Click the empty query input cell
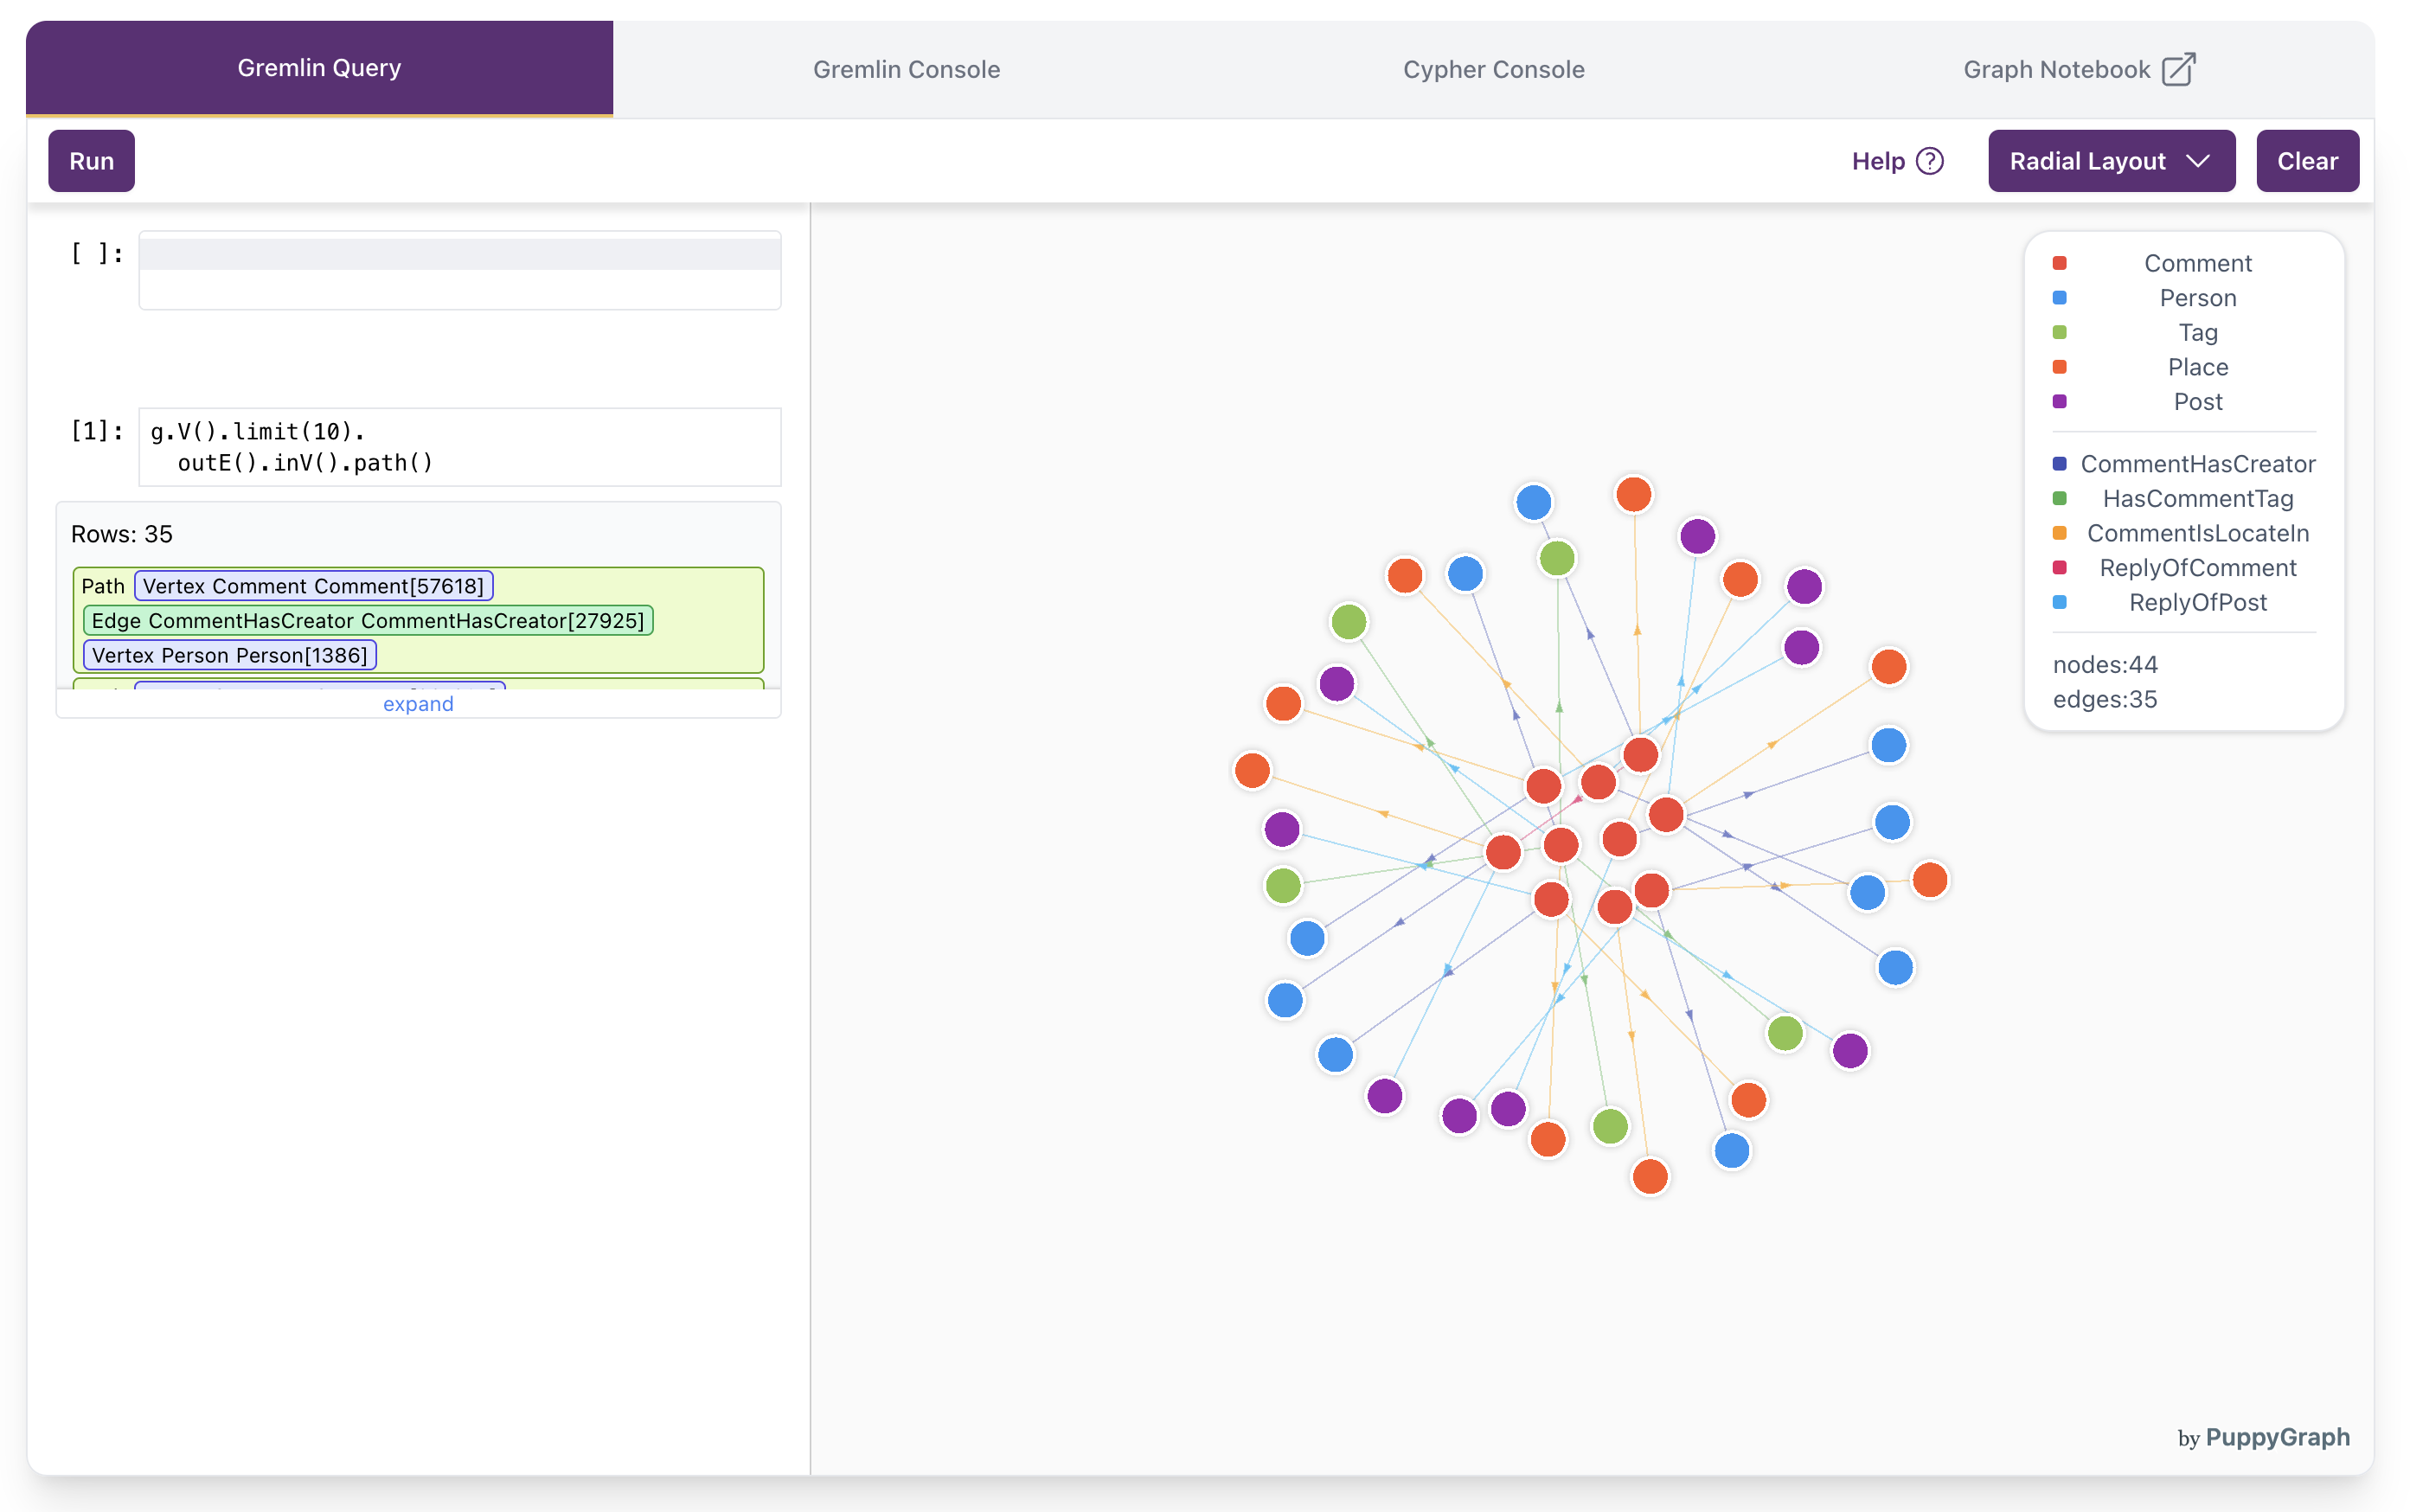 coord(459,270)
